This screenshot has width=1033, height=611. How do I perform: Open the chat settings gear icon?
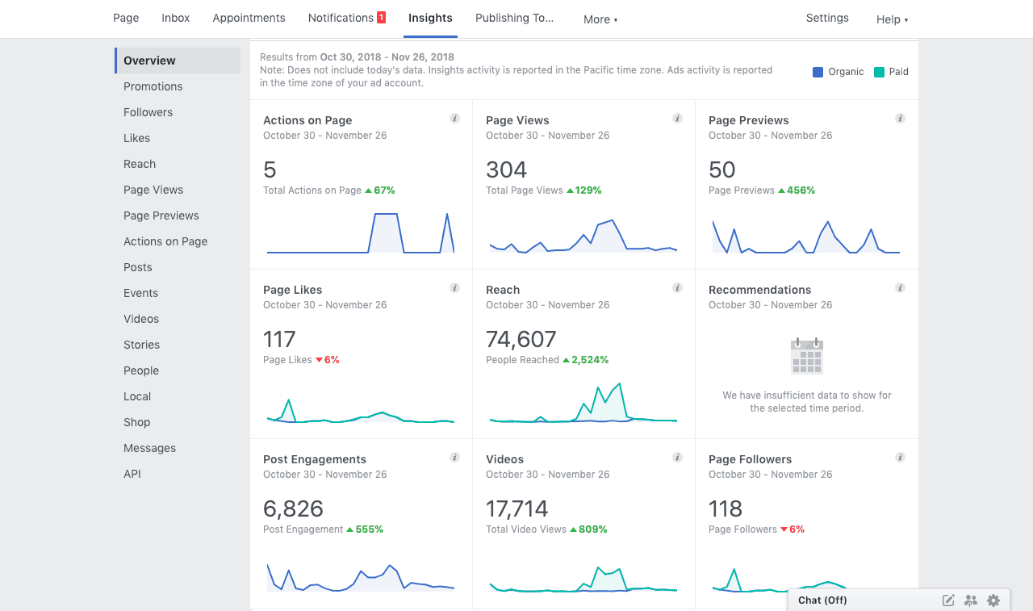993,601
